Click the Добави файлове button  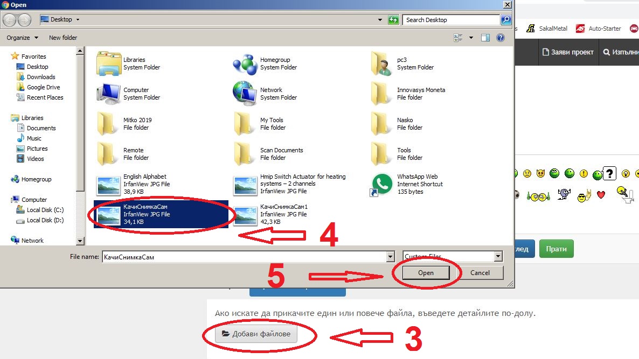(x=256, y=334)
